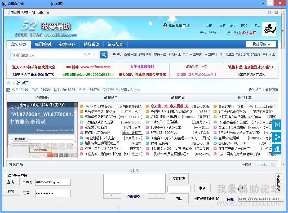Click the colorful skin icon at top right

(x=276, y=12)
